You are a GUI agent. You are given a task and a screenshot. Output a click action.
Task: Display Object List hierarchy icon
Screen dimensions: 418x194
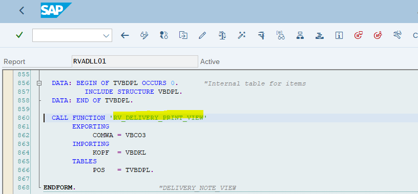(x=300, y=35)
